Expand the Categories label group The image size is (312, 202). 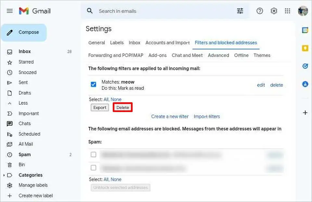click(4, 175)
